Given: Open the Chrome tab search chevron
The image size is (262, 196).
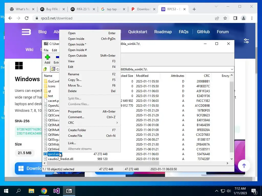Looking at the screenshot, I should 216,6.
